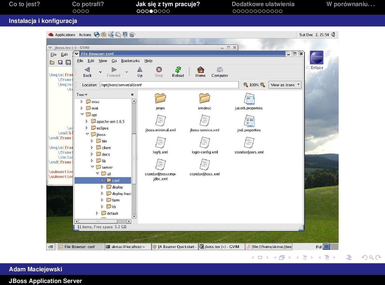Open the Help menu
Viewport: 385px width, 285px height.
coord(148,61)
